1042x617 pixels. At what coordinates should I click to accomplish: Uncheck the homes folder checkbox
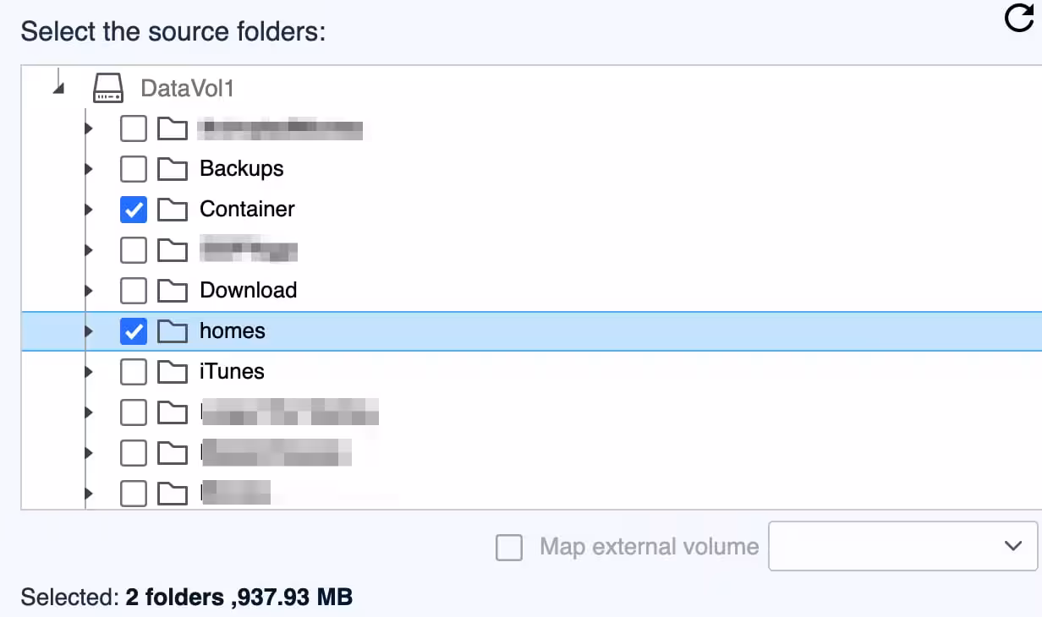pyautogui.click(x=134, y=331)
